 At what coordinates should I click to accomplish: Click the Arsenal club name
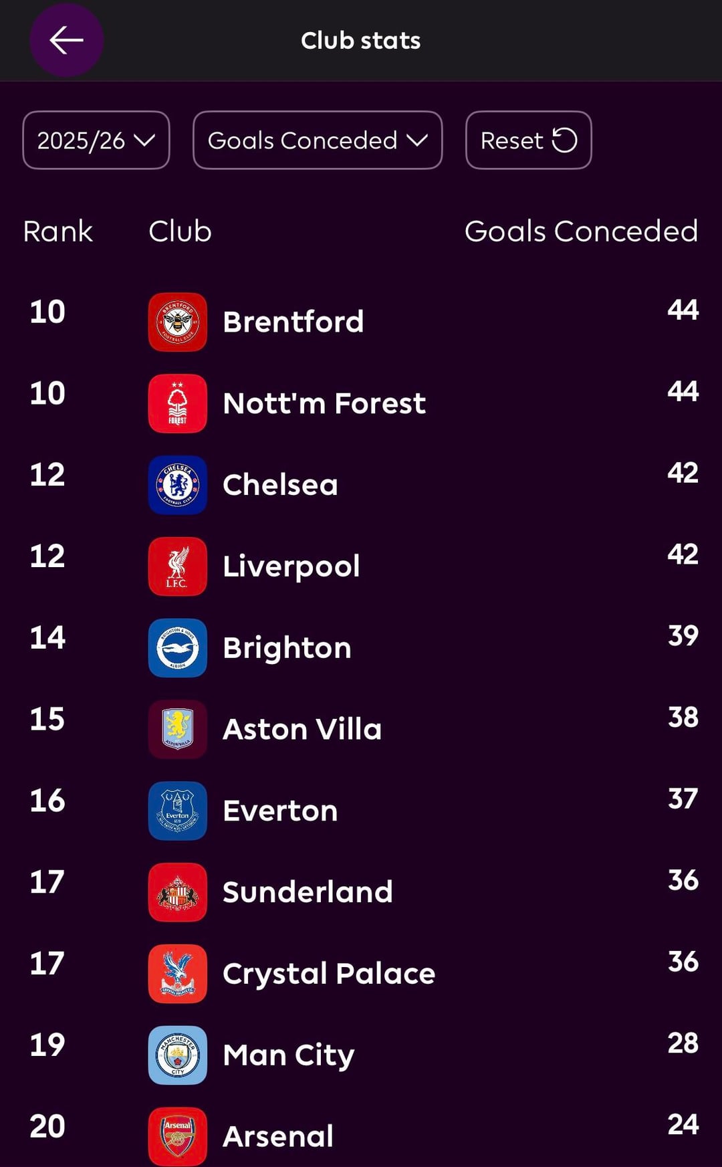(278, 1136)
